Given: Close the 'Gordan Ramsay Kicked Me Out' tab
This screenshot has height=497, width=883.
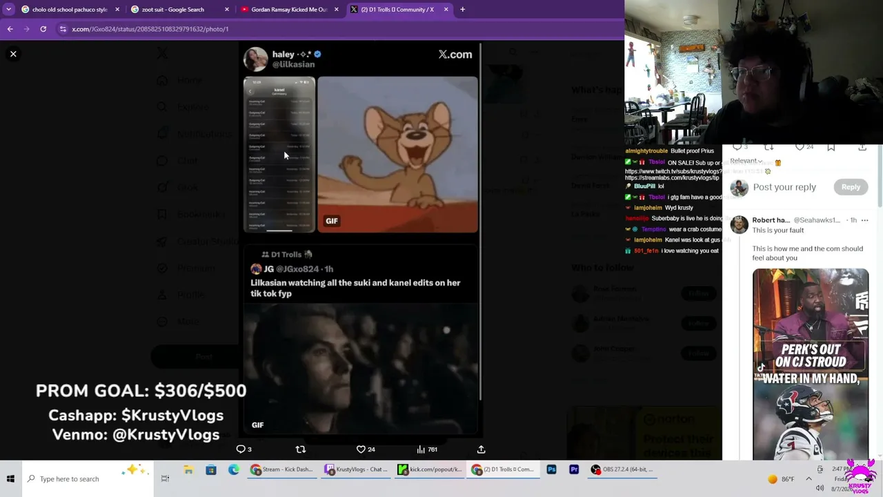Looking at the screenshot, I should (x=337, y=10).
